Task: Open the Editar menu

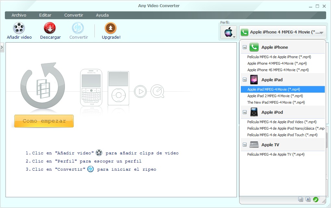Action: pos(45,15)
